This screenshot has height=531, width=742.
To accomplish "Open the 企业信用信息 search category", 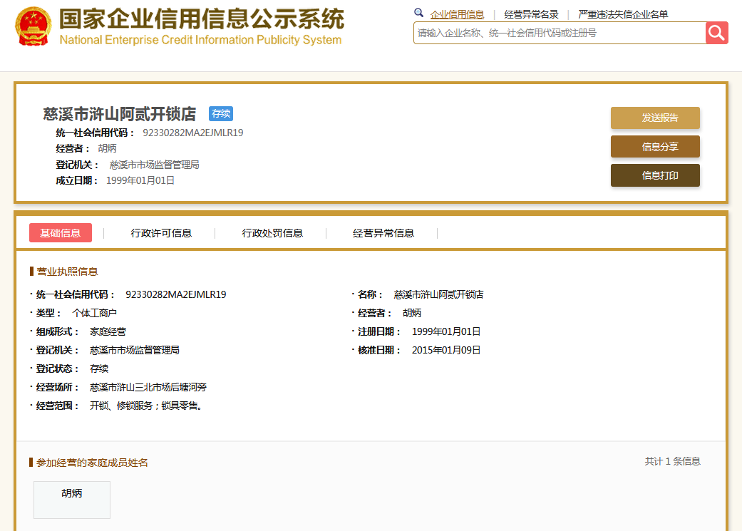I will click(x=457, y=14).
